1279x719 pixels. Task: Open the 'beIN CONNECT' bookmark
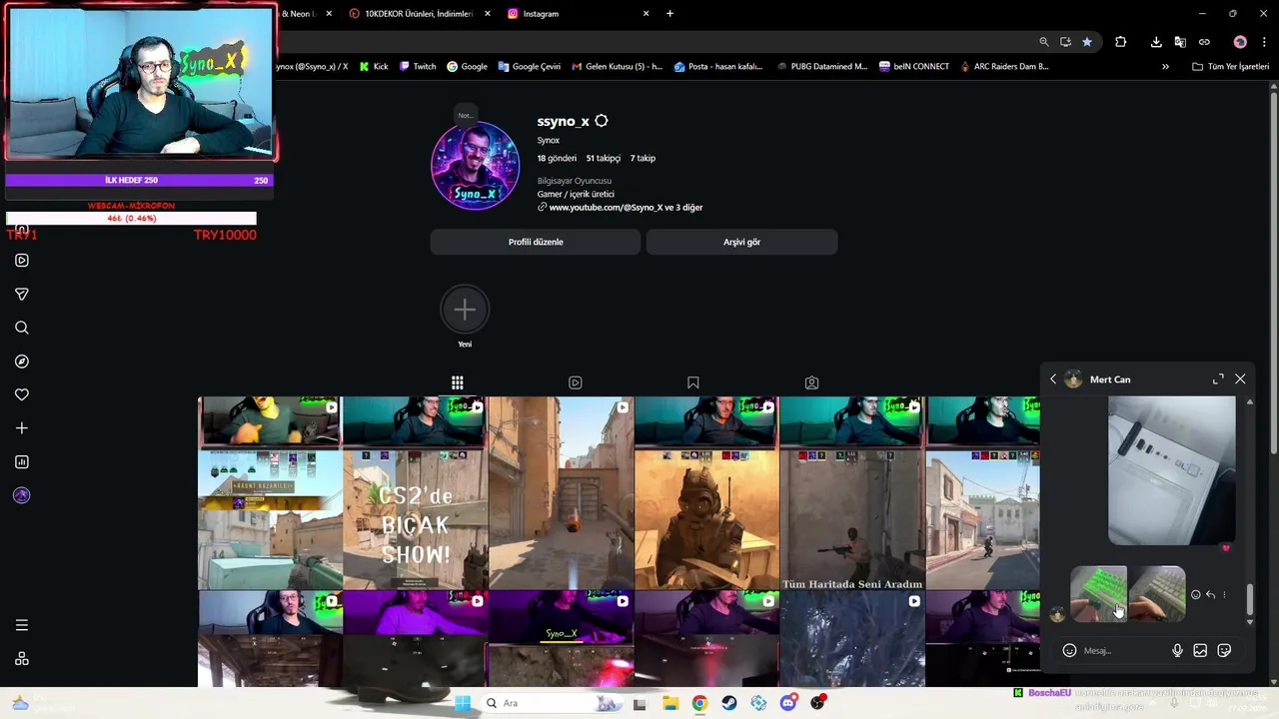pyautogui.click(x=914, y=67)
